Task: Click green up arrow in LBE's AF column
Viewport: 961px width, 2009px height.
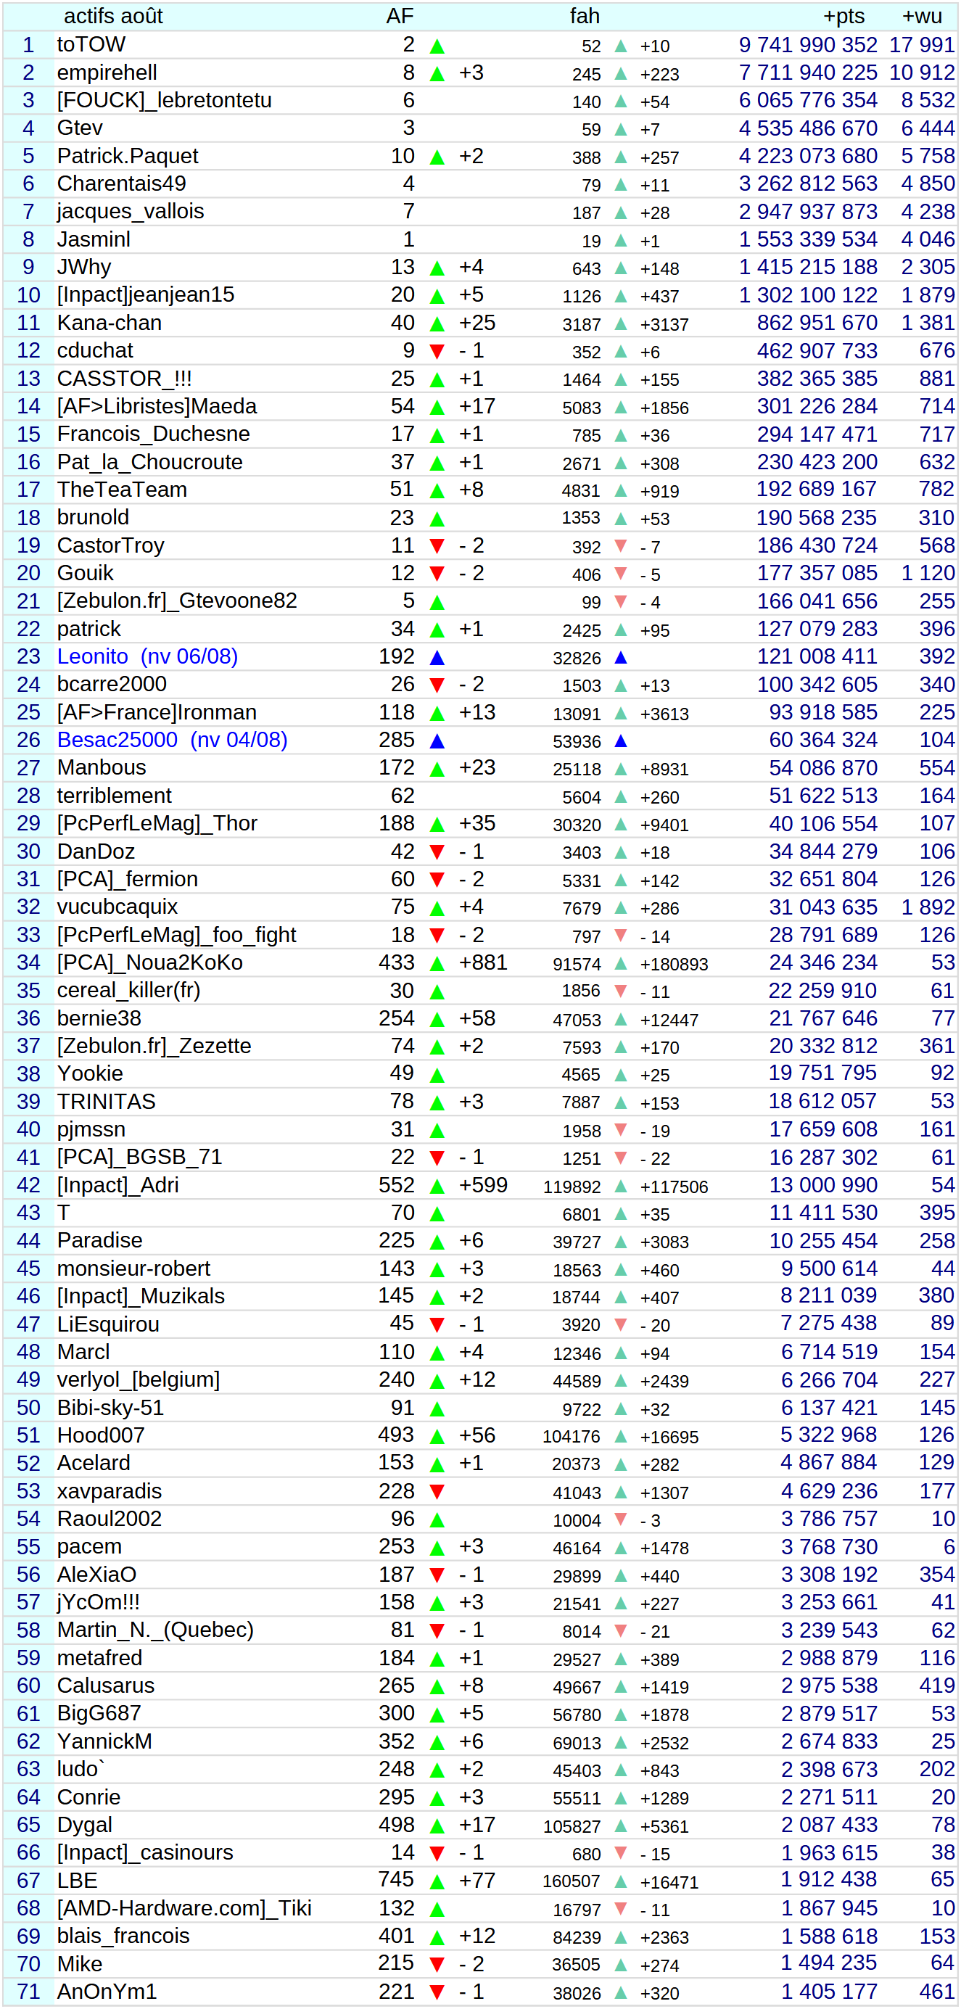Action: pos(437,1881)
